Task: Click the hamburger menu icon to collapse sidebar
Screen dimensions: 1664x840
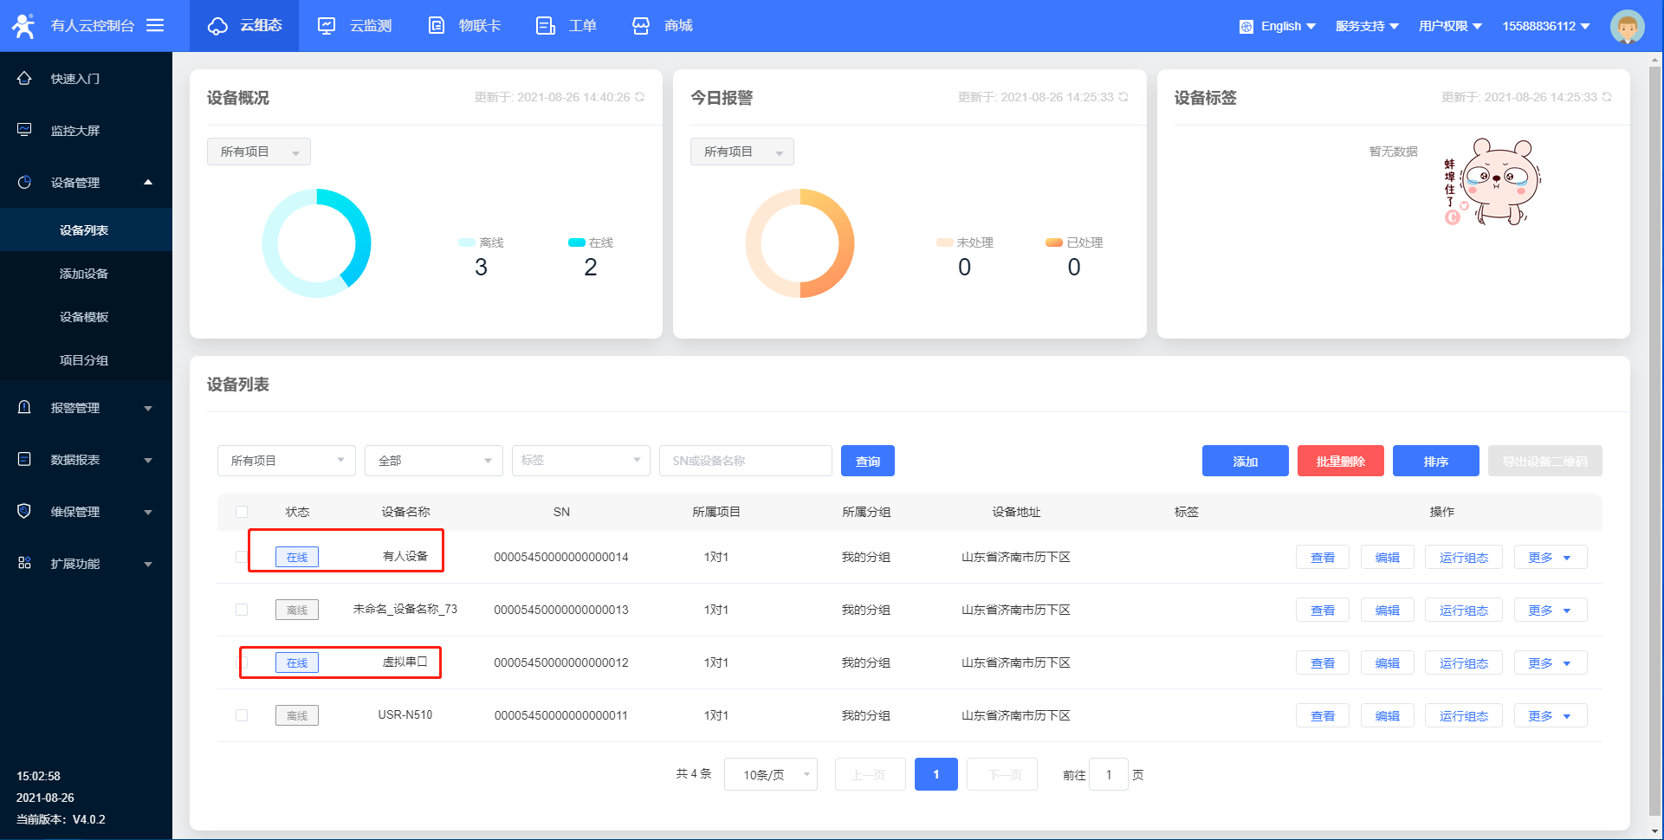Action: tap(155, 25)
